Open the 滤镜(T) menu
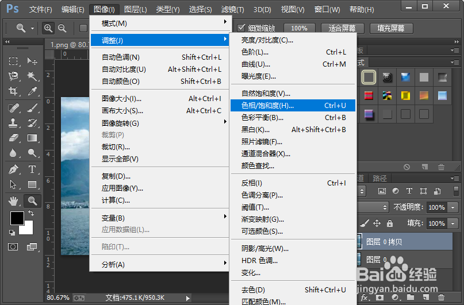This screenshot has height=305, width=464. (x=233, y=9)
